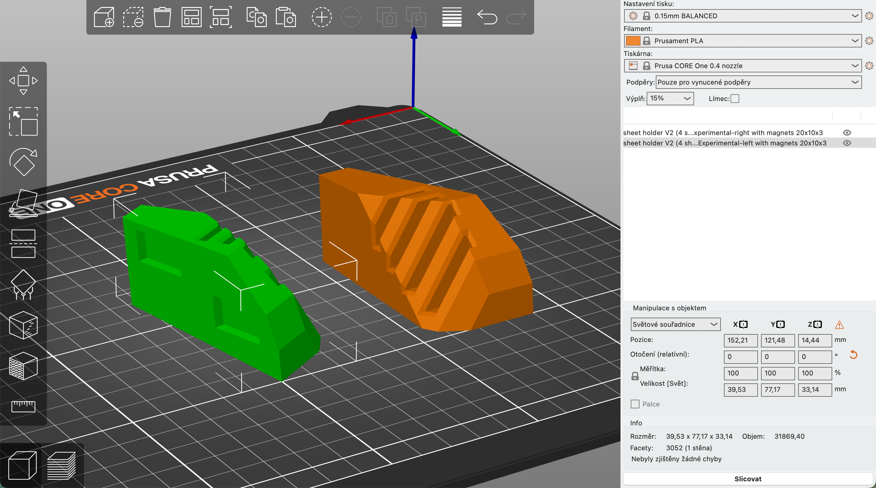Click the X position field 152,21

coord(741,340)
